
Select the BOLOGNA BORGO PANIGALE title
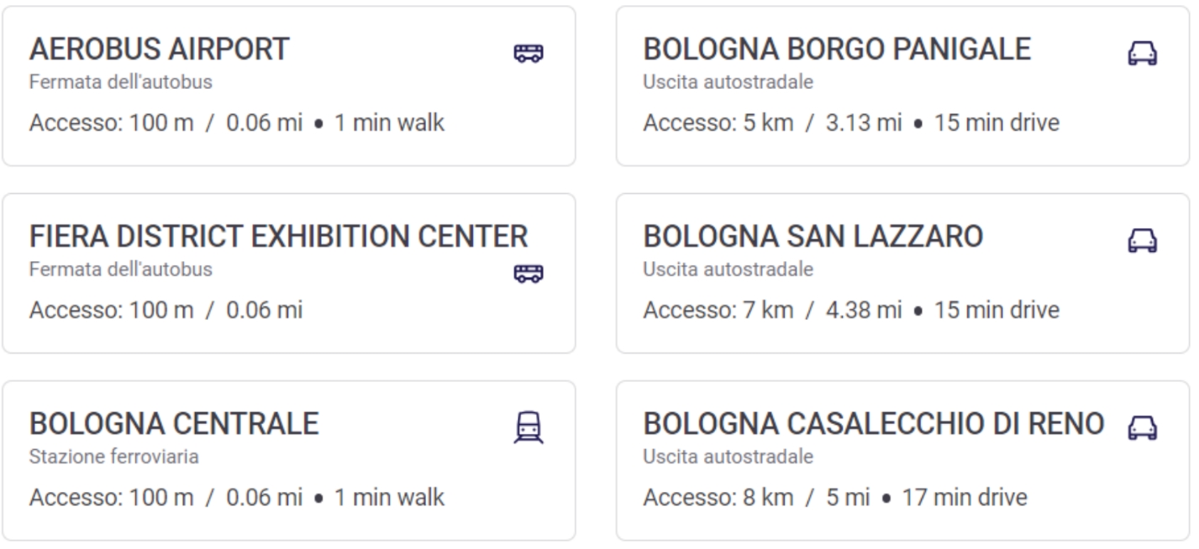coord(837,50)
